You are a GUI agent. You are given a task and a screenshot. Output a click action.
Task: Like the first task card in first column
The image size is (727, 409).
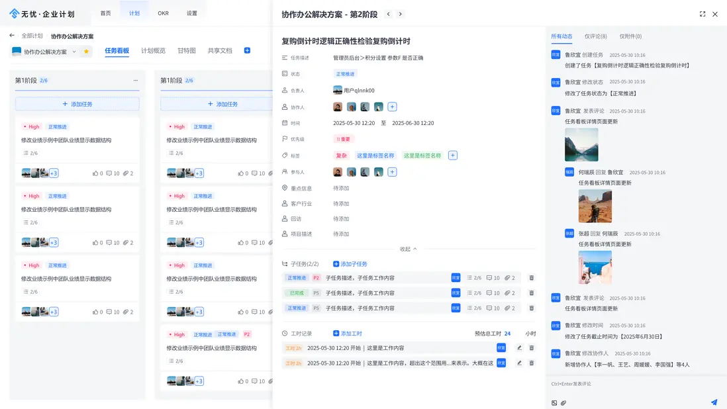click(95, 173)
